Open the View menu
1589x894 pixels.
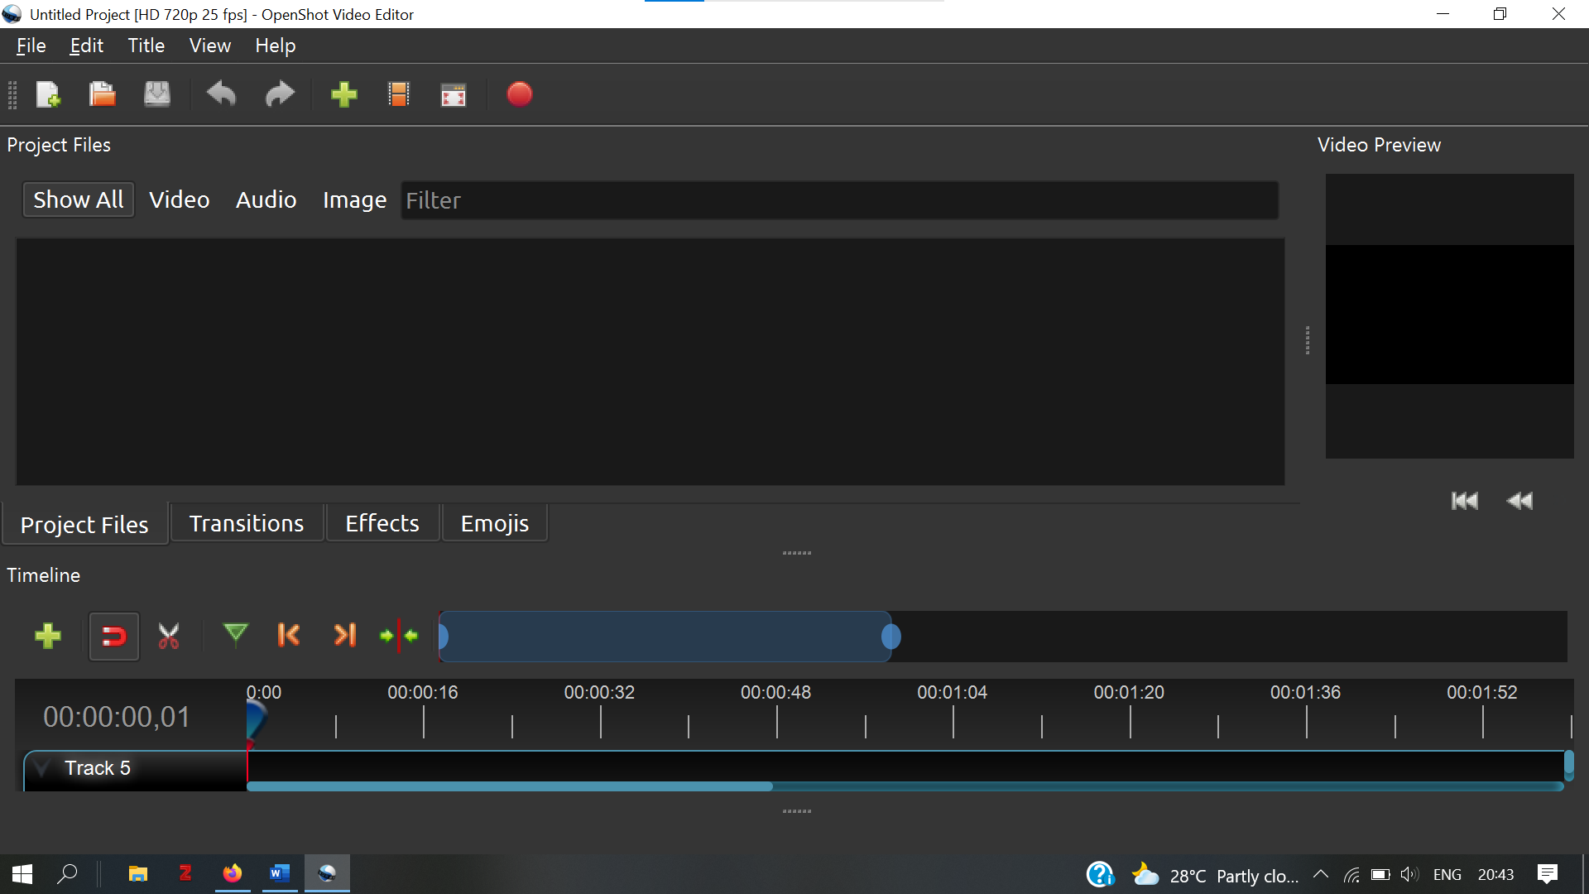[x=209, y=46]
